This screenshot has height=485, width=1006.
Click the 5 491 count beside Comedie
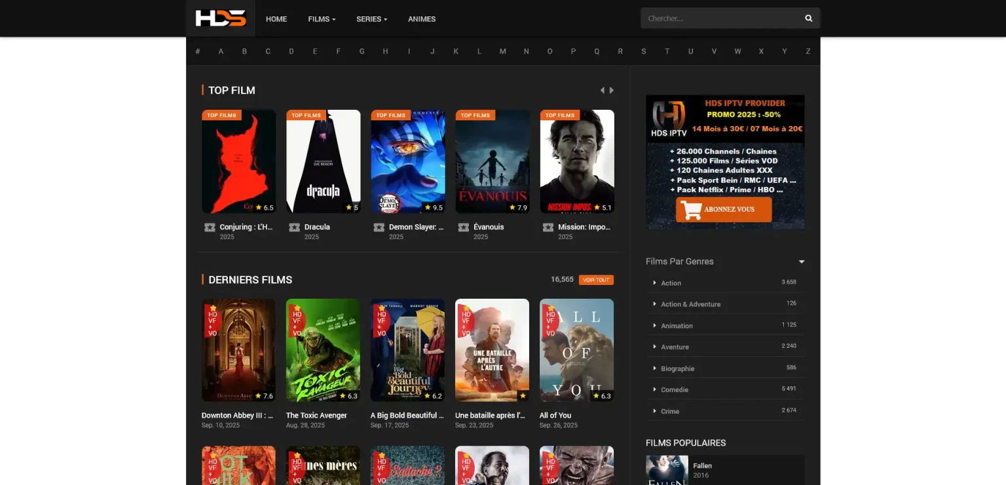click(789, 389)
